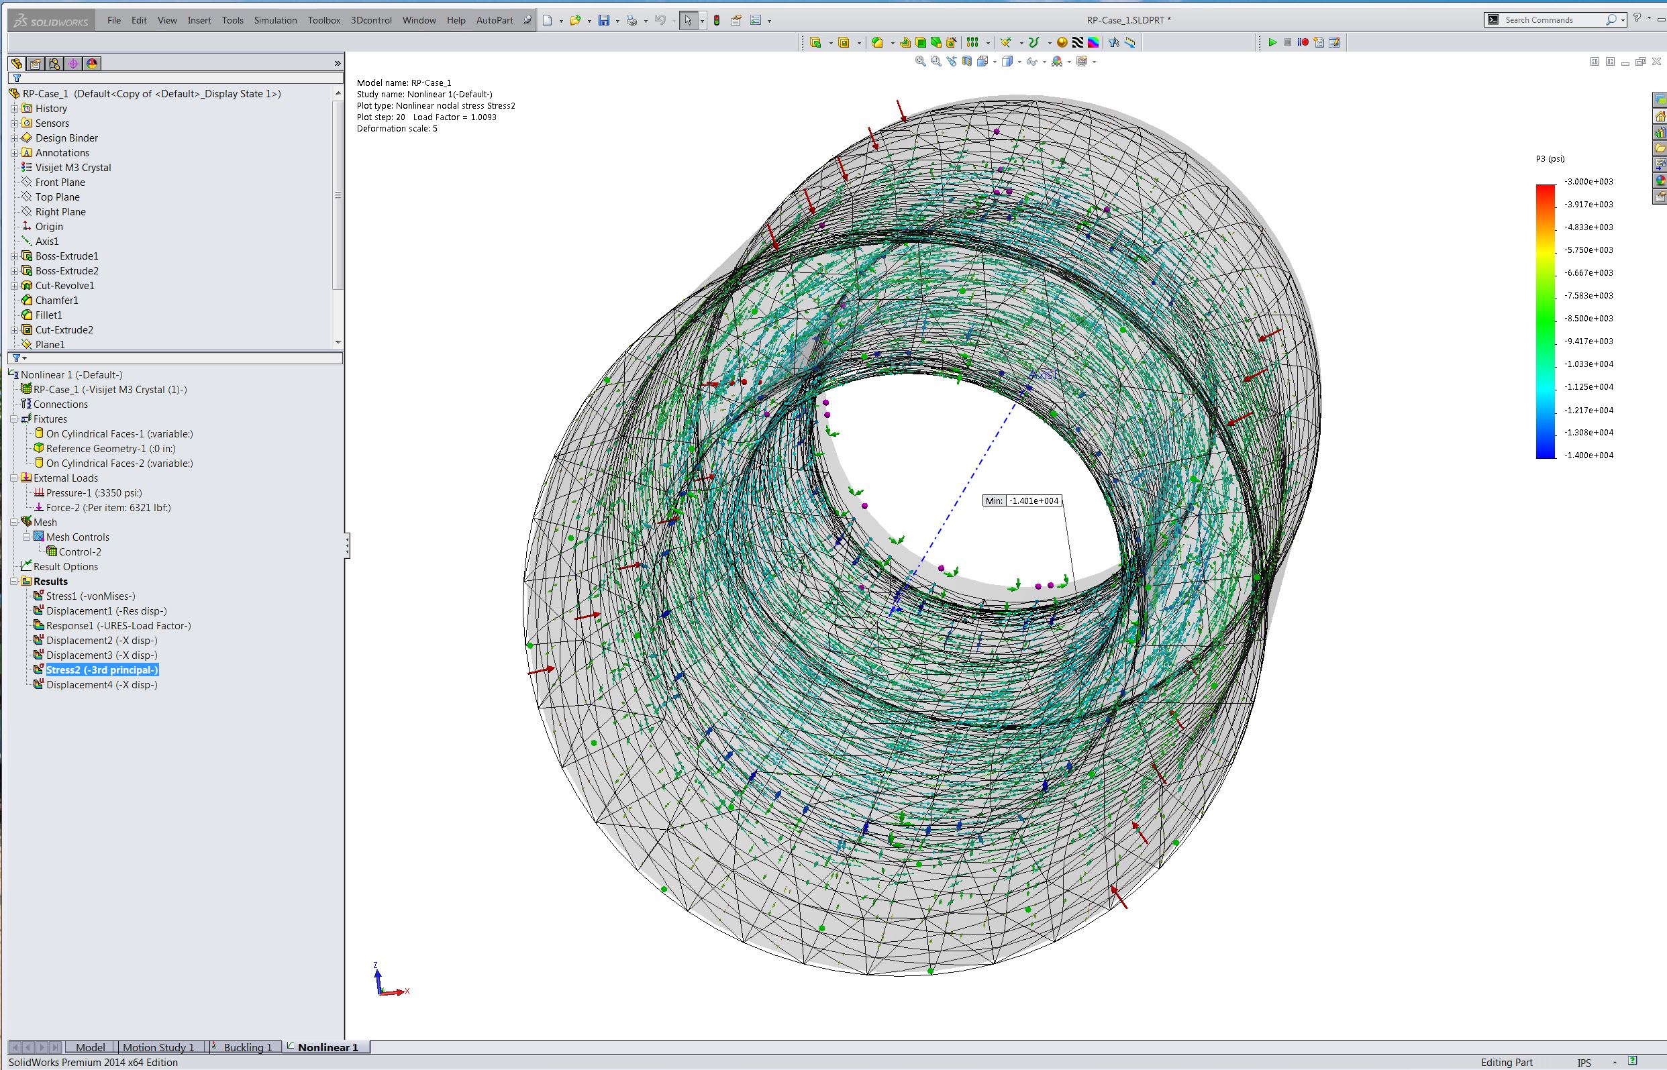Expand the Boss-Extrude1 feature node
This screenshot has height=1070, width=1667.
click(14, 256)
